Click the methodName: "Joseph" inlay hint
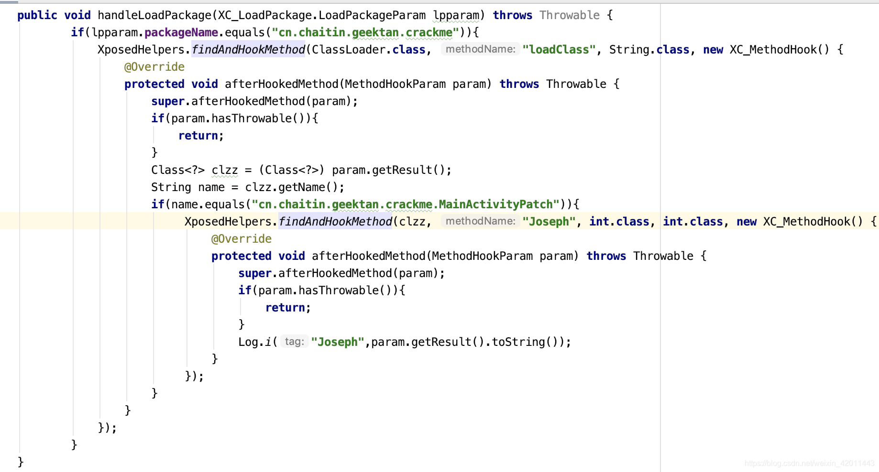The height and width of the screenshot is (472, 879). coord(480,221)
